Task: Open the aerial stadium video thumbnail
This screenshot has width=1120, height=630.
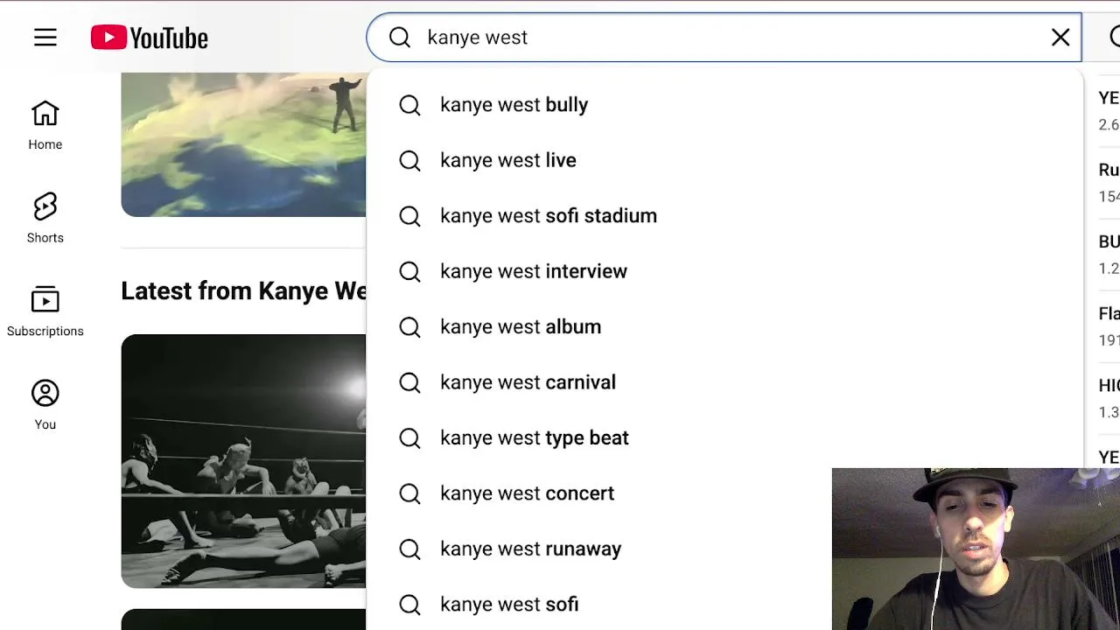Action: point(243,144)
